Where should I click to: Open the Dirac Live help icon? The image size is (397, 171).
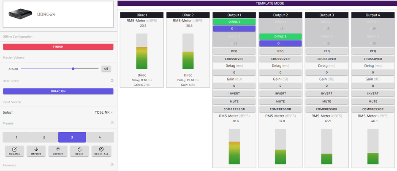coord(112,80)
